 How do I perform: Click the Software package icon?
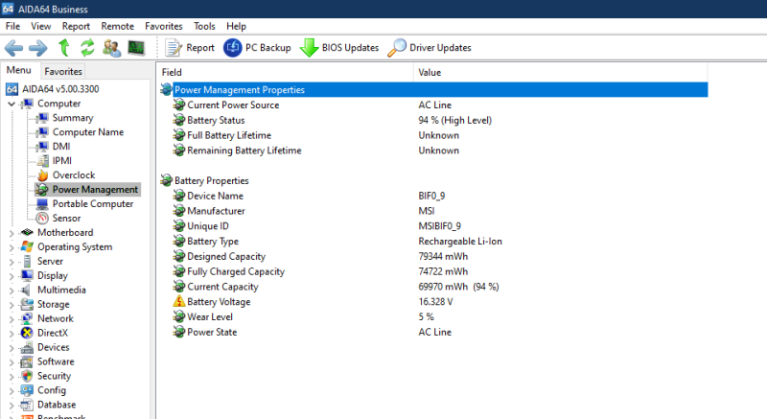[x=27, y=361]
